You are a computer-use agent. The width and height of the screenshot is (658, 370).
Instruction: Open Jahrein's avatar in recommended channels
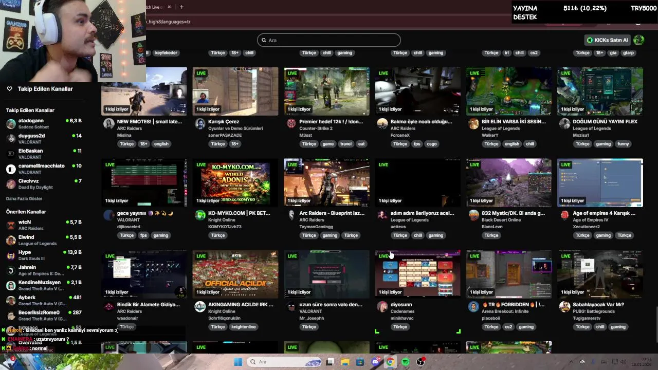tap(11, 270)
